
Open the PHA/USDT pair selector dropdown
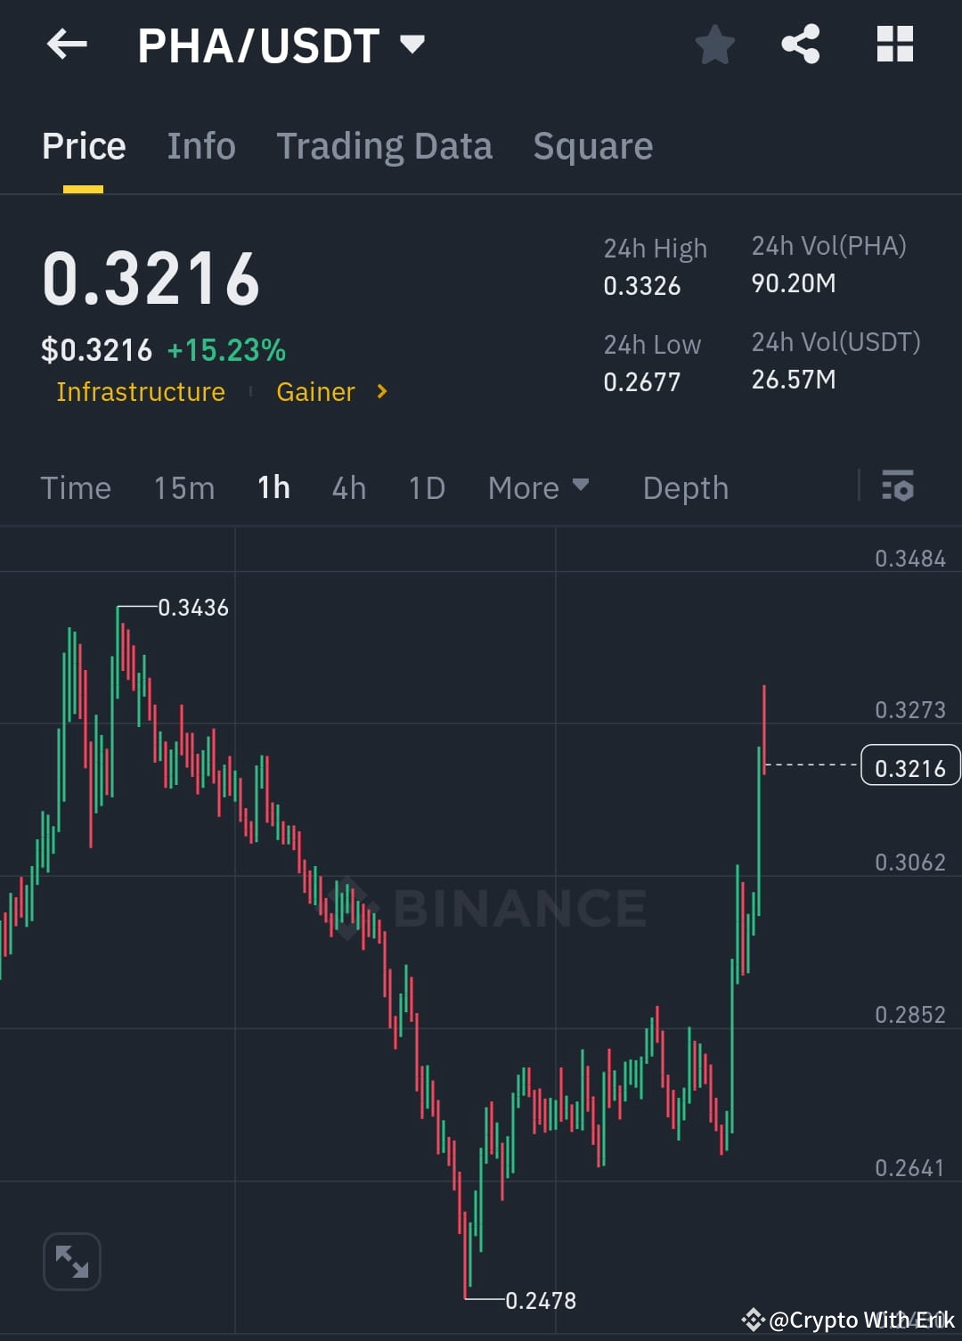pyautogui.click(x=412, y=42)
